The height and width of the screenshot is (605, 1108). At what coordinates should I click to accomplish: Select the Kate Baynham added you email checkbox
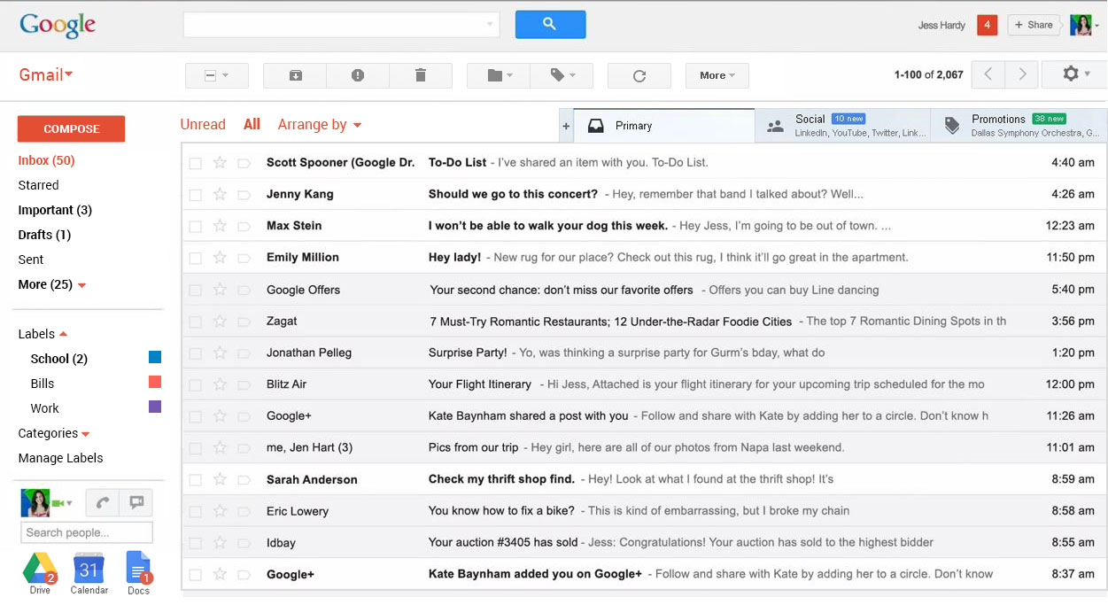pyautogui.click(x=195, y=575)
